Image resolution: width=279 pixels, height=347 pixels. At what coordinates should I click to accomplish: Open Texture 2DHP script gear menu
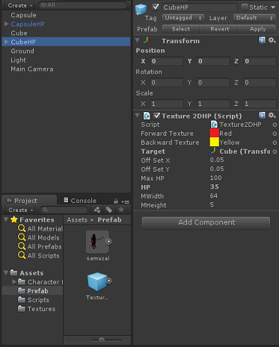click(x=272, y=116)
